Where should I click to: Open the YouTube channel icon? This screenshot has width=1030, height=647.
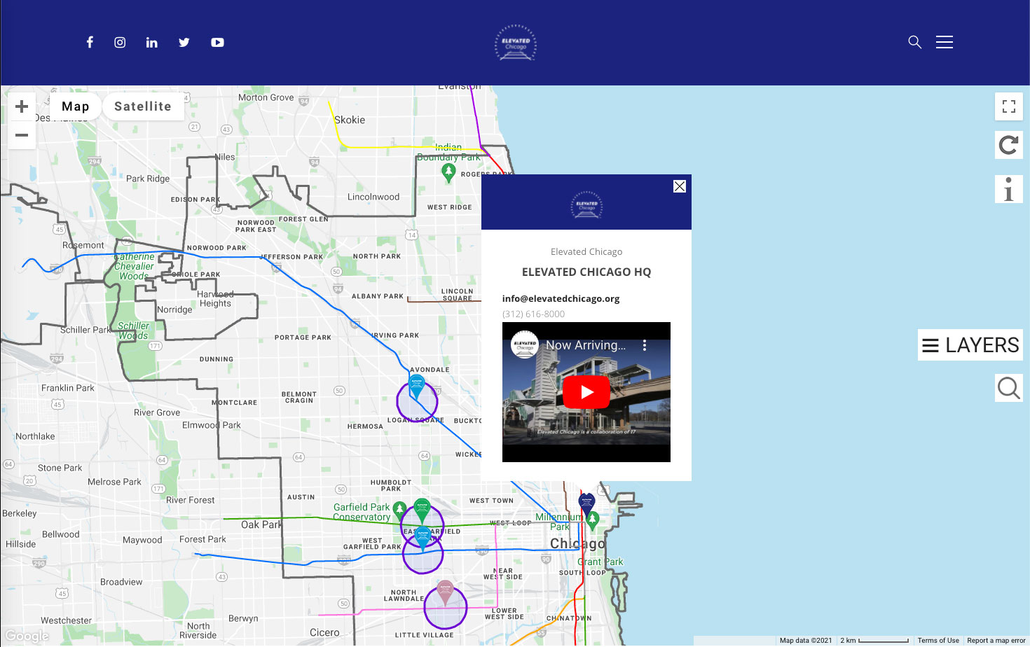click(x=217, y=42)
